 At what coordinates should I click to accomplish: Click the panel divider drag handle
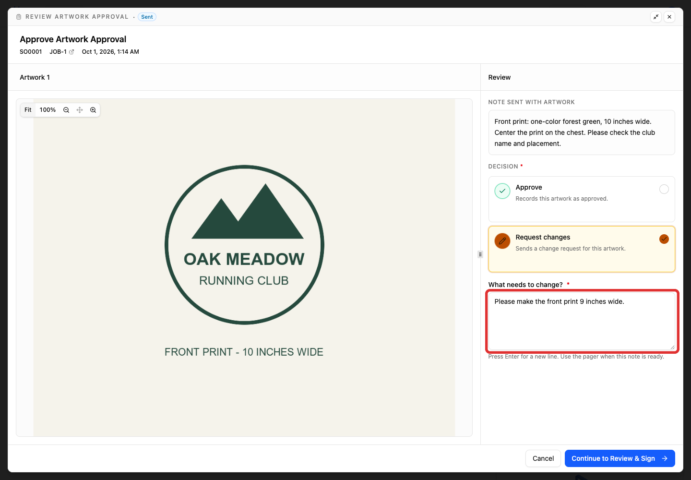[480, 254]
